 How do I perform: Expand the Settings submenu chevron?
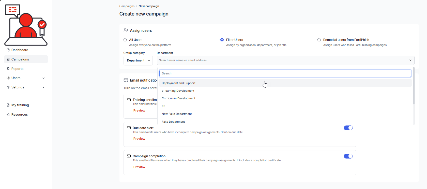pos(43,87)
